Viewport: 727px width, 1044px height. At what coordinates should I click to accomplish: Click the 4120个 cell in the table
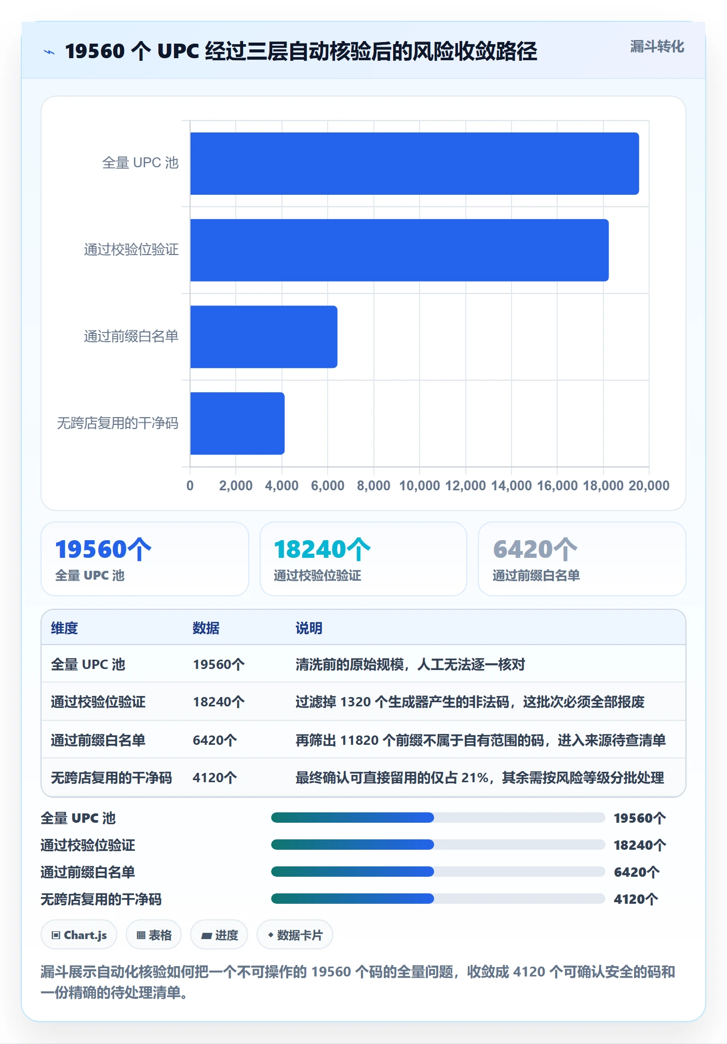click(x=215, y=778)
